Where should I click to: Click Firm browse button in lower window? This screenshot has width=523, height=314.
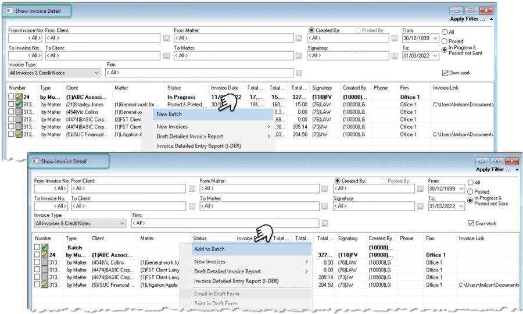click(325, 223)
